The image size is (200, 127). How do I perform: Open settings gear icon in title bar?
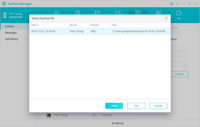[x=171, y=4]
